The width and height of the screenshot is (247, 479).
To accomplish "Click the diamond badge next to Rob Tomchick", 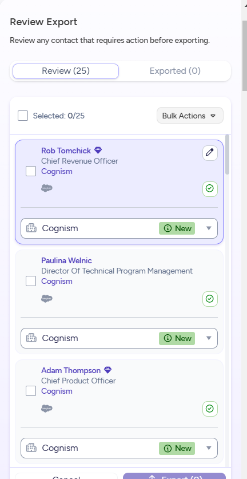I will (x=98, y=151).
